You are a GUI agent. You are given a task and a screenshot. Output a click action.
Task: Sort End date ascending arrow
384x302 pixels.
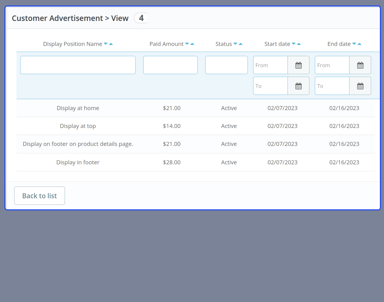click(360, 44)
